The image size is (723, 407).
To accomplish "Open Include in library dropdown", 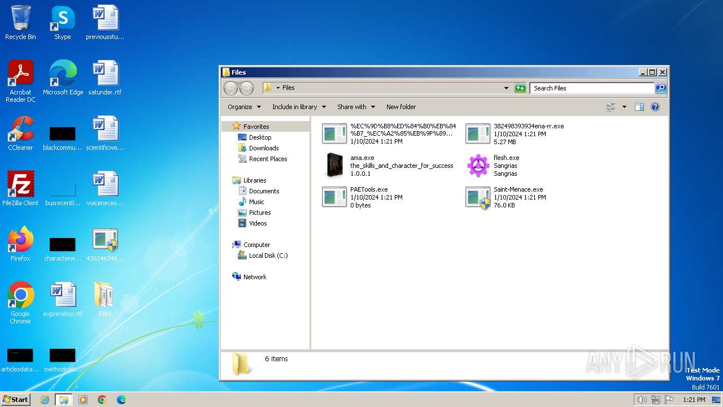I will click(299, 107).
